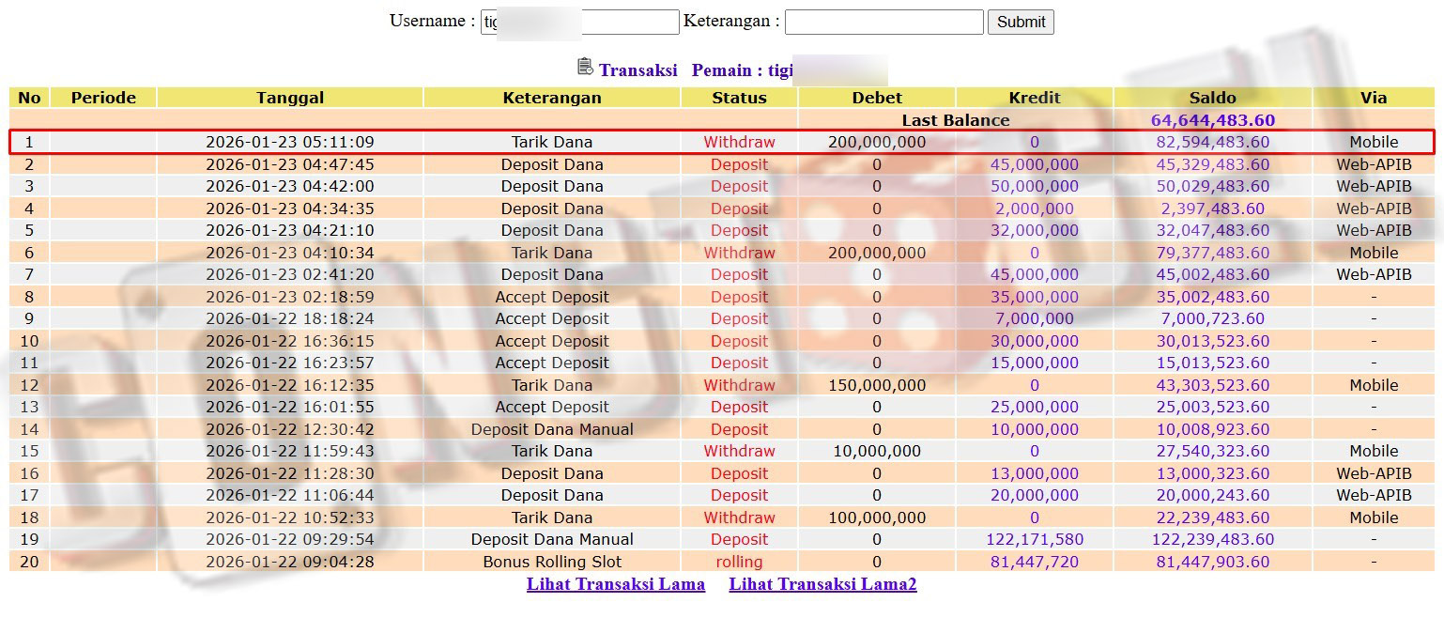
Task: Click saldo value 82,594,483.60 in highlighted row
Action: click(1212, 143)
